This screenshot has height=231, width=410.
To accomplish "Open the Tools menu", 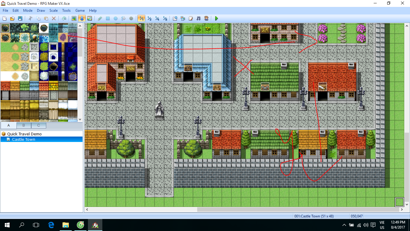I will 66,11.
